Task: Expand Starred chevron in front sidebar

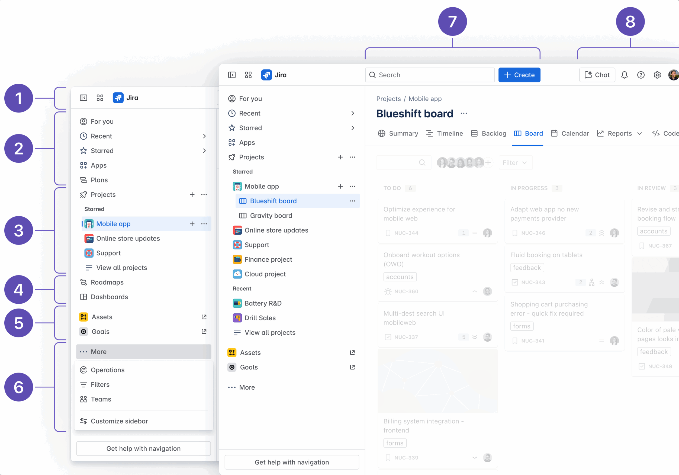Action: (x=352, y=128)
